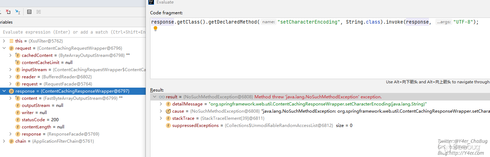The height and width of the screenshot is (157, 490).
Task: Click the 'Code fragment:' label
Action: (166, 13)
